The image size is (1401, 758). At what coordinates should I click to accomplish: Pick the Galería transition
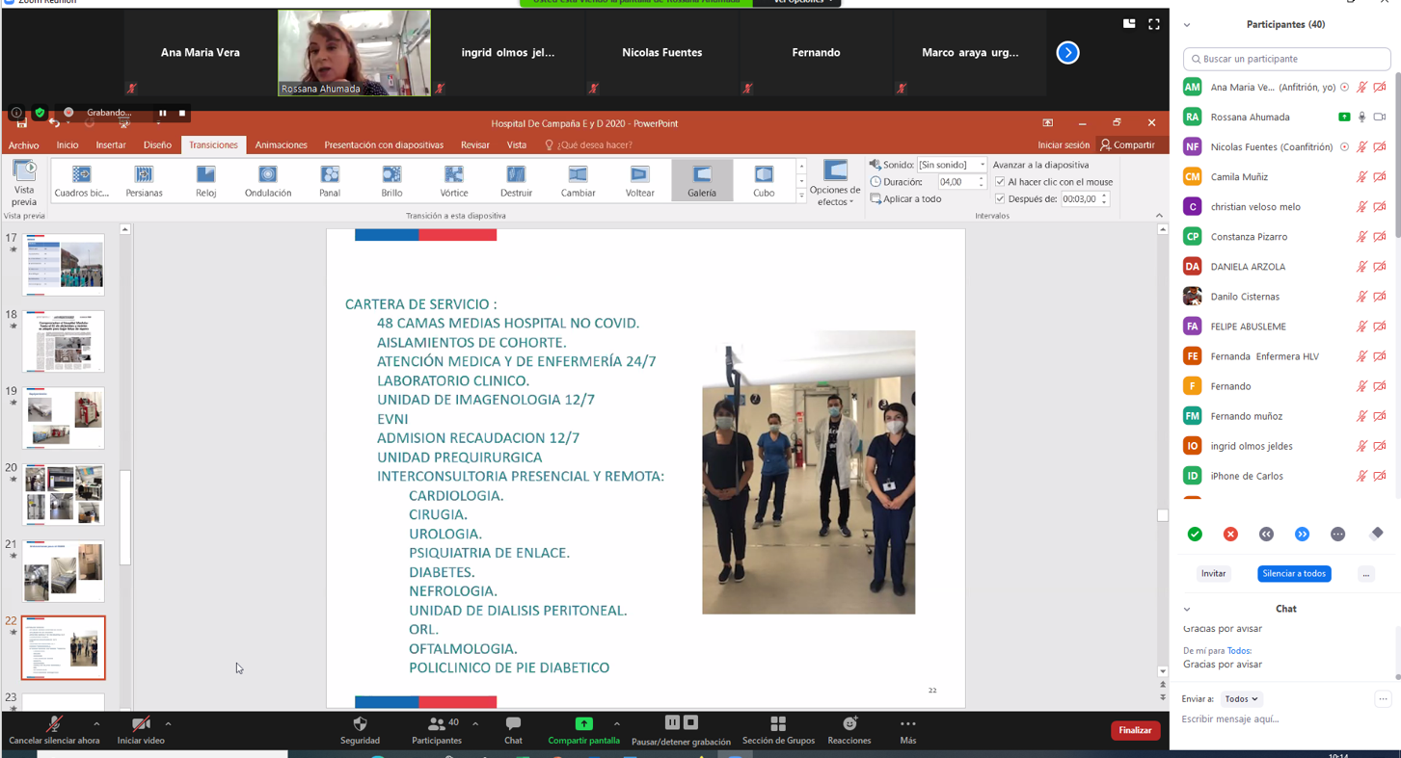pos(702,180)
